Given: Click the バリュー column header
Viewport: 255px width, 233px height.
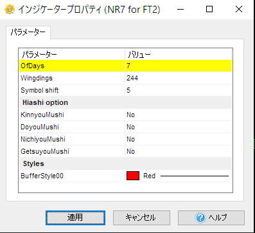Looking at the screenshot, I should 178,55.
